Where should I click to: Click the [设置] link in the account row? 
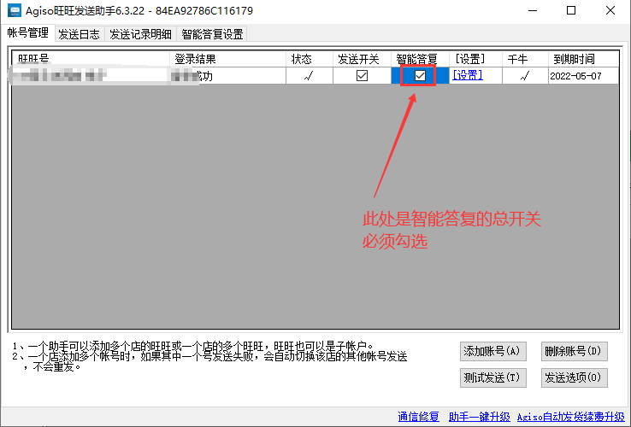click(467, 75)
